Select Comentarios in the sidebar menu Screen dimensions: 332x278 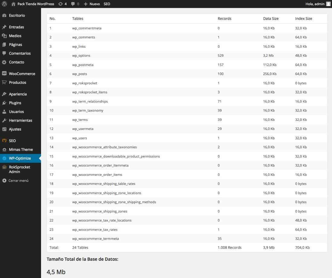(x=20, y=53)
